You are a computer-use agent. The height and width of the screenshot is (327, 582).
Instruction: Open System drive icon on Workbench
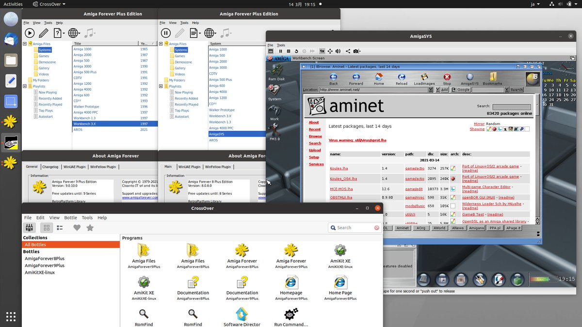[x=275, y=93]
